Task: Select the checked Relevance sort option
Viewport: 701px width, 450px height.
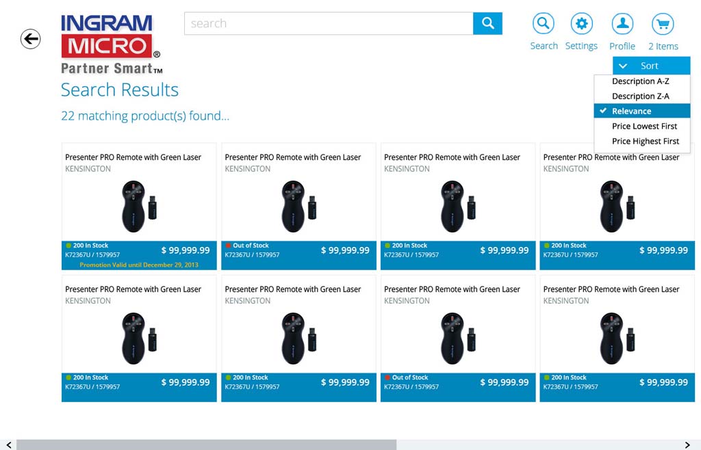Action: (641, 111)
